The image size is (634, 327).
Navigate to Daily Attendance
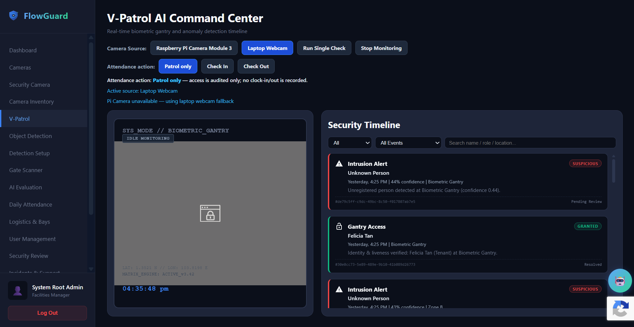44,205
